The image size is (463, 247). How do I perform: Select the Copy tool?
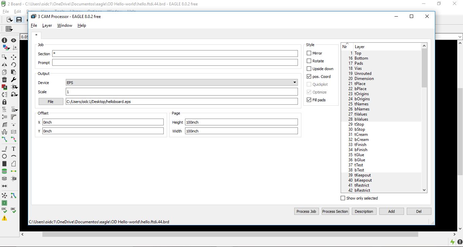click(x=4, y=72)
